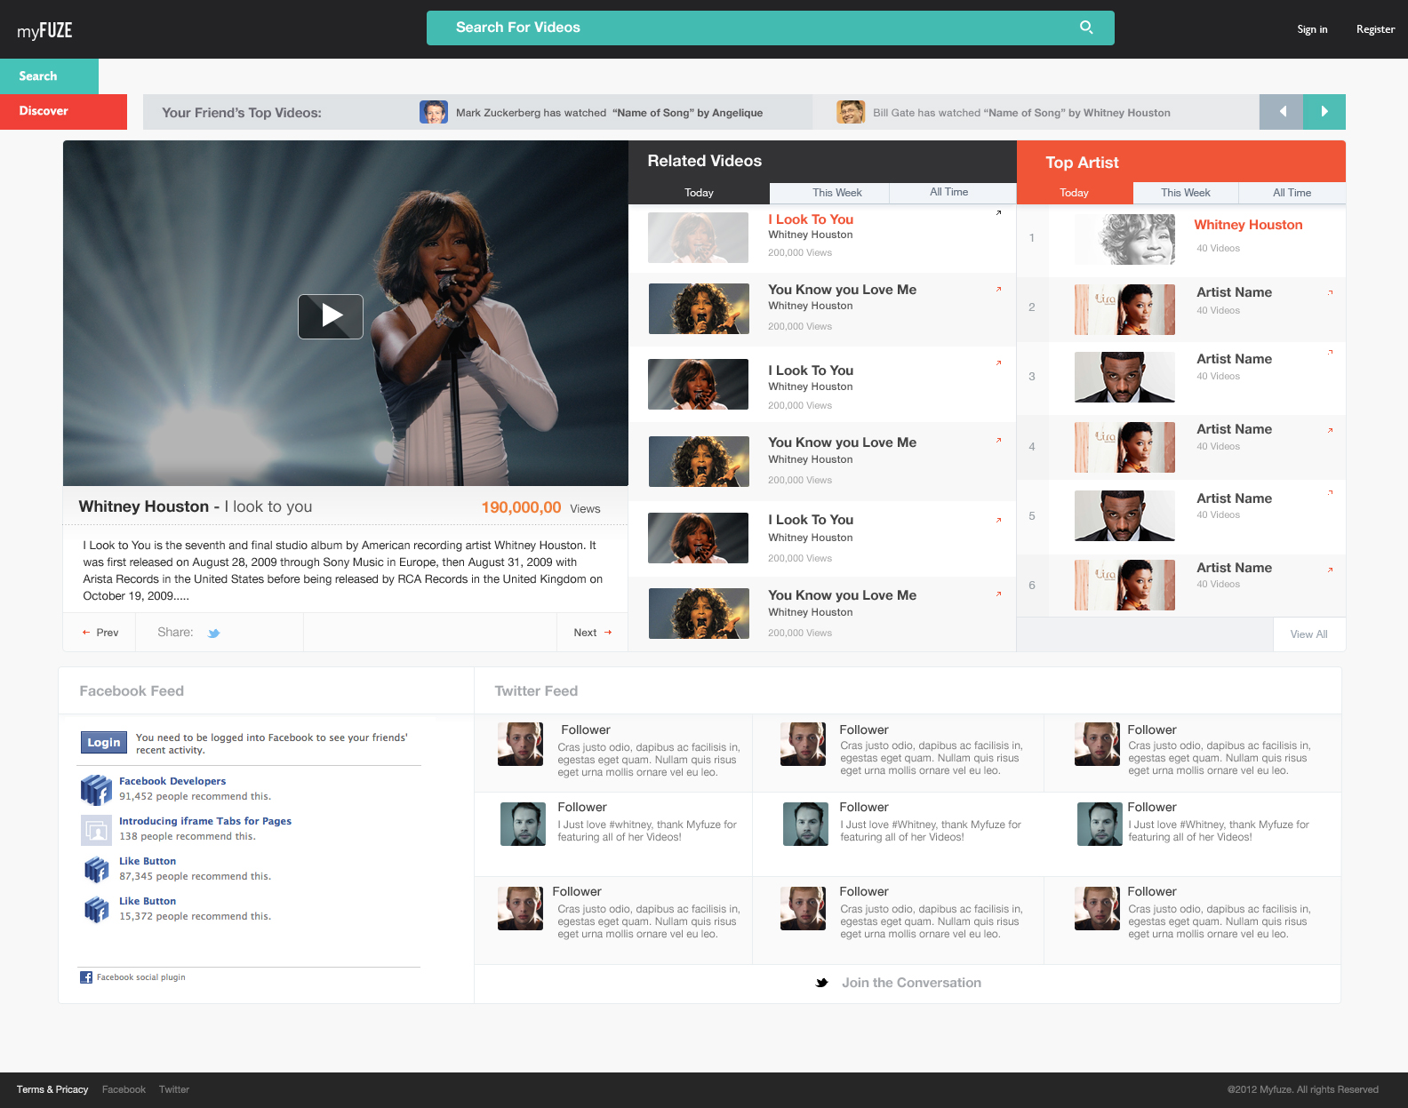1408x1108 pixels.
Task: Open the Search side tab
Action: (49, 76)
